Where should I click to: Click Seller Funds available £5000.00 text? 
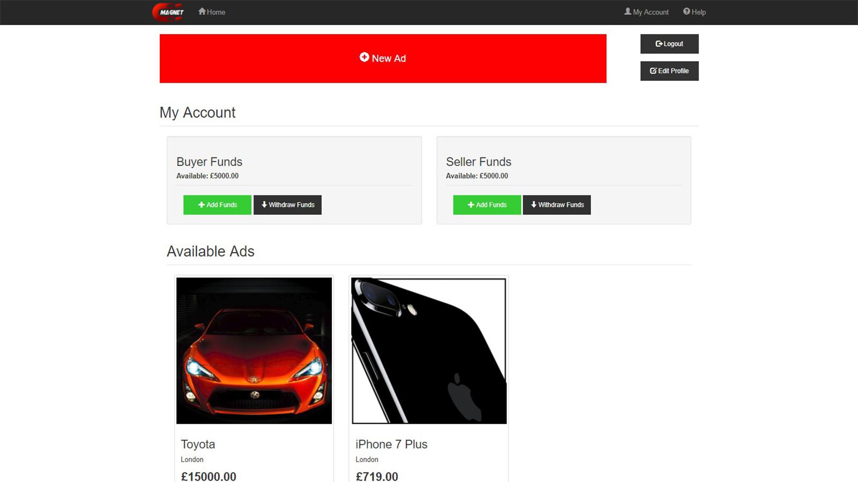point(477,176)
